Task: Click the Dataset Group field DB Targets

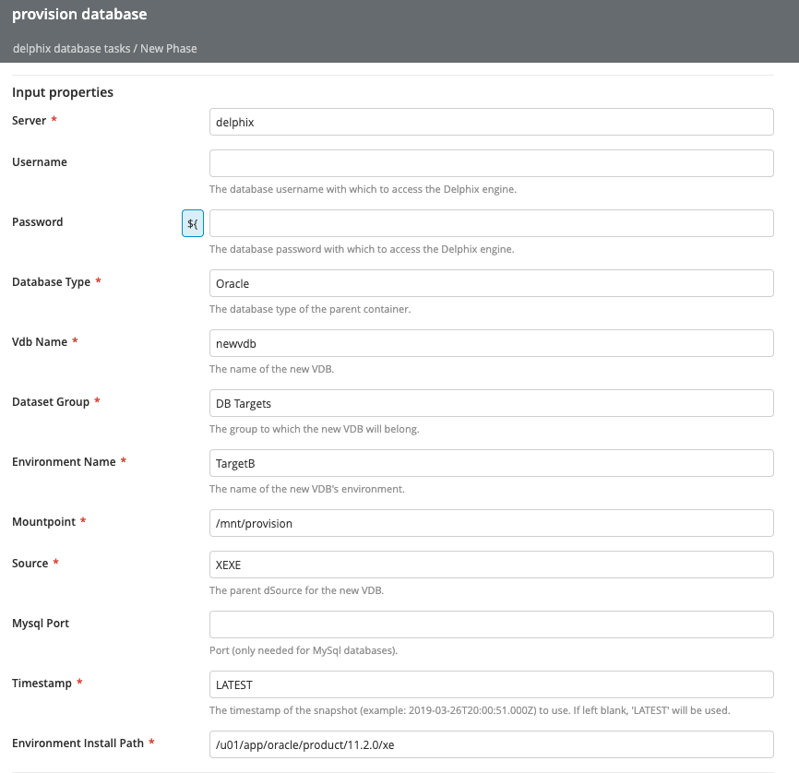Action: pos(491,403)
